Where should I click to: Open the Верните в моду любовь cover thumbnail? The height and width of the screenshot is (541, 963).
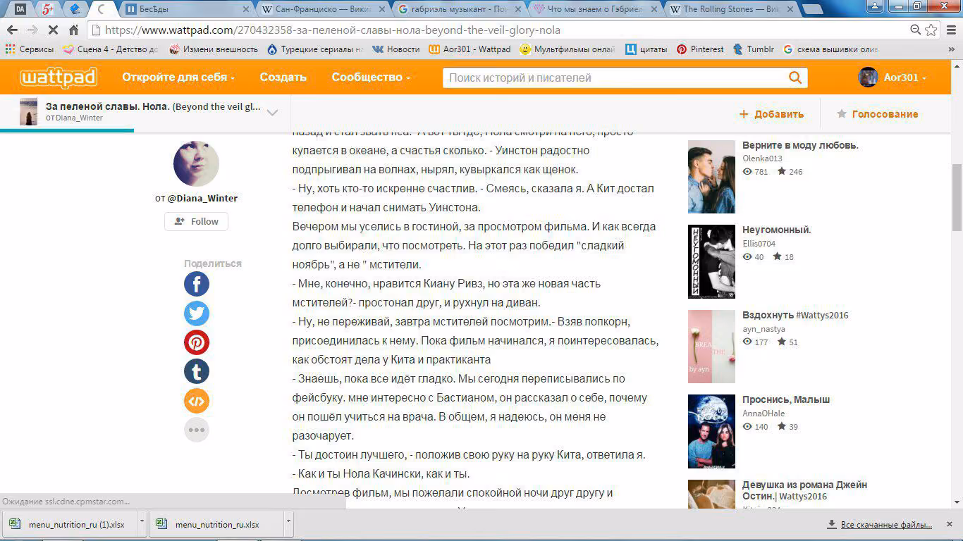pos(711,177)
